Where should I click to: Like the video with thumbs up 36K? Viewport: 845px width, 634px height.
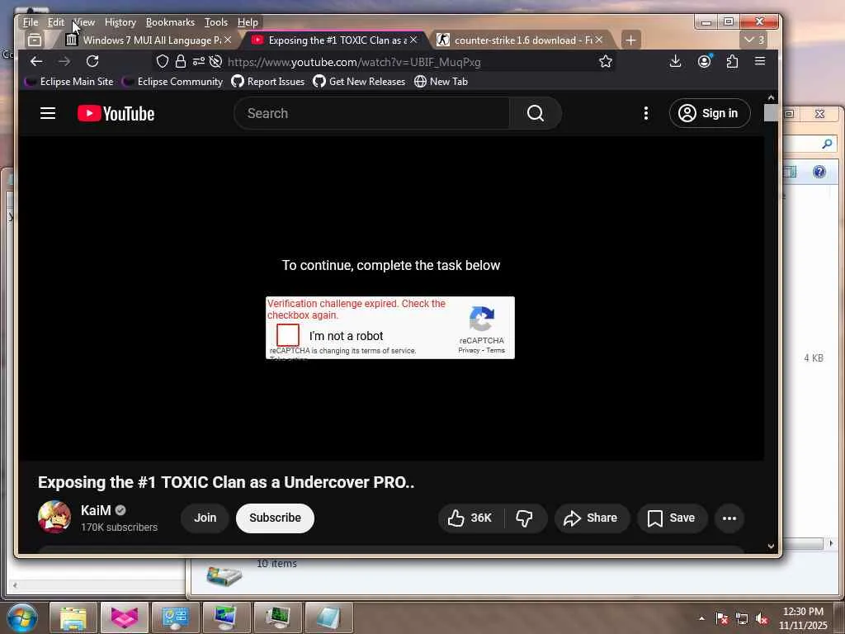click(x=470, y=518)
